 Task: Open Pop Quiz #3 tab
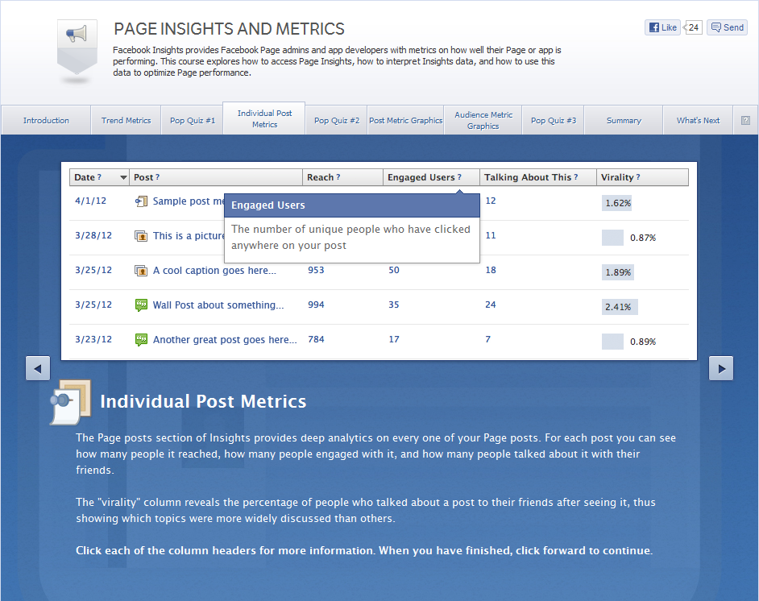click(x=554, y=121)
